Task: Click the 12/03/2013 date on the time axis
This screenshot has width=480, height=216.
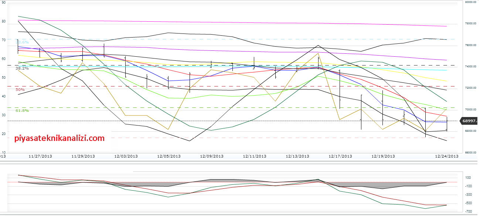Action: tap(126, 156)
